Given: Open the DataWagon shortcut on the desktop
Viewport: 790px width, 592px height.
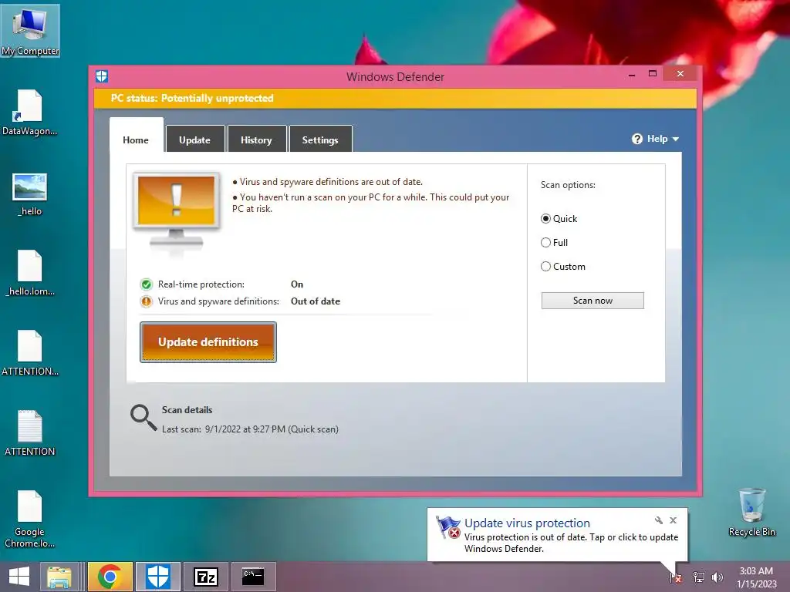Looking at the screenshot, I should (x=29, y=113).
